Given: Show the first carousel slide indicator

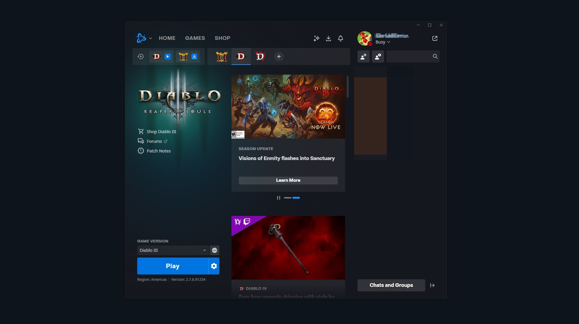Looking at the screenshot, I should coord(288,198).
